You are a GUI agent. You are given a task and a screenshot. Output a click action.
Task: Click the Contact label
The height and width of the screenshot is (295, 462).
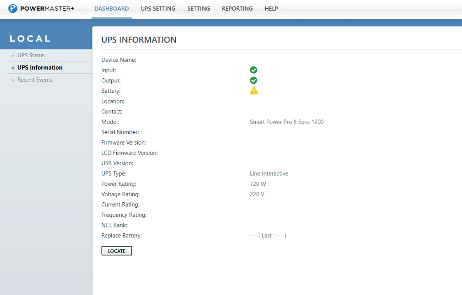click(112, 112)
